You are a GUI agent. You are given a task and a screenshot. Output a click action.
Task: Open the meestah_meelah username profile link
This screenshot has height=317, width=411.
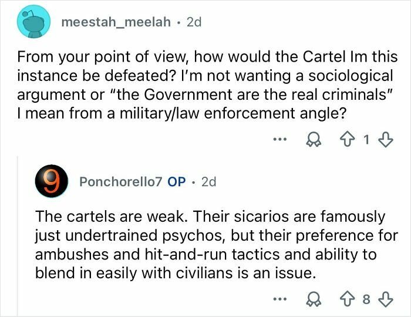pos(117,23)
